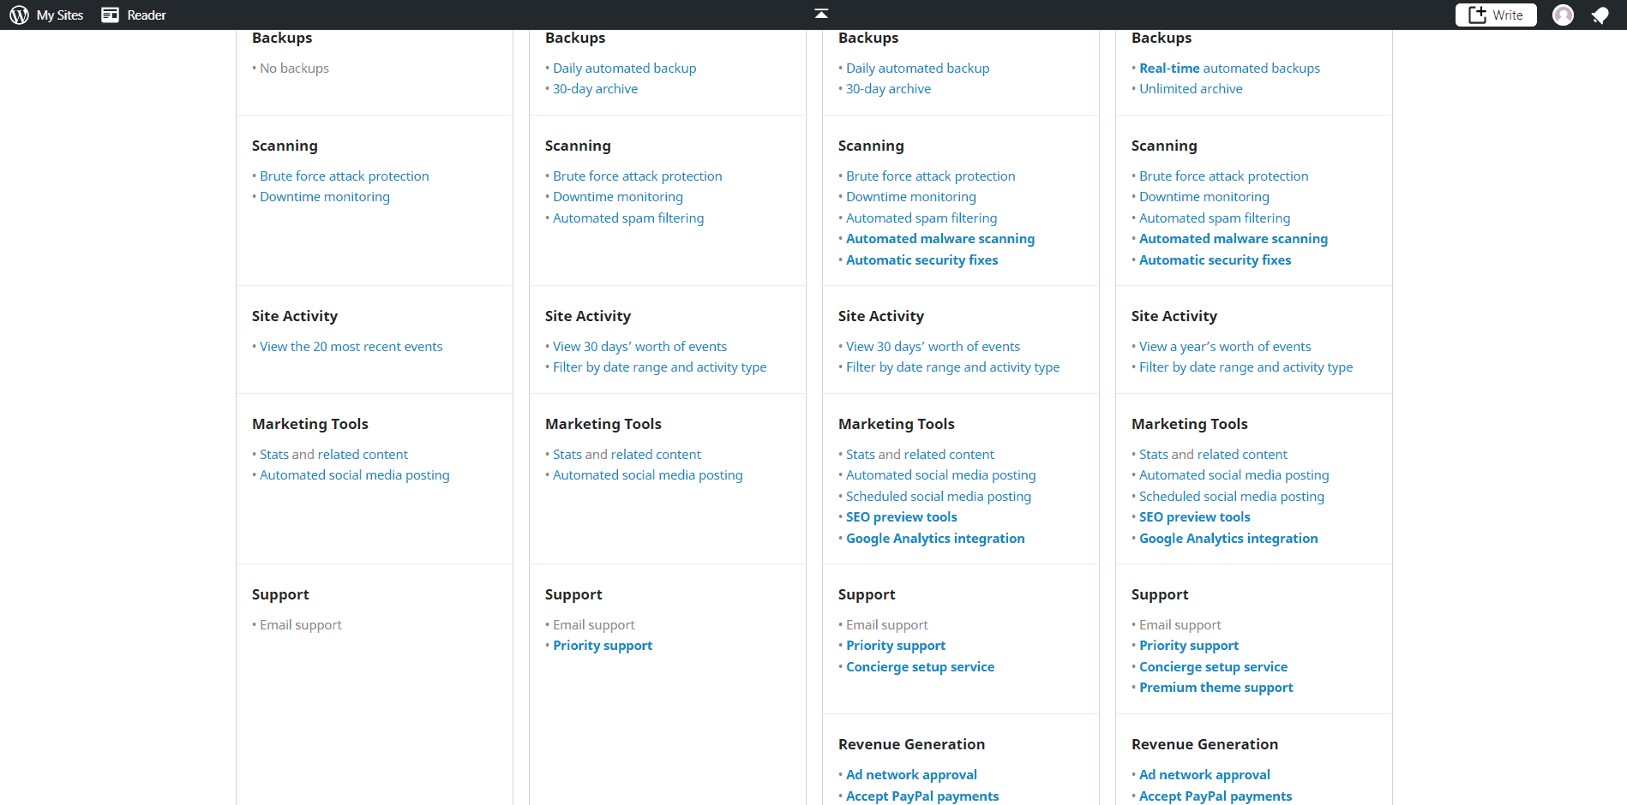The height and width of the screenshot is (805, 1627).
Task: Click 'Automated malware scanning' in third column
Action: (x=940, y=239)
